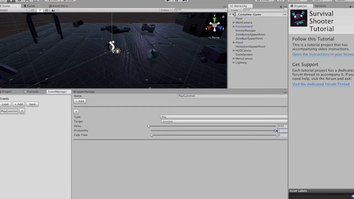Select EventSystem in Hierarchy
This screenshot has width=354, height=199.
pyautogui.click(x=244, y=55)
